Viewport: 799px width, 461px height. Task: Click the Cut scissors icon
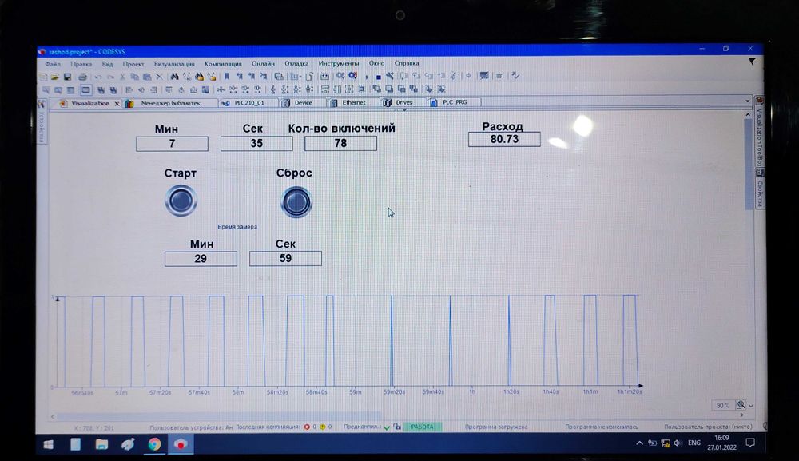pos(123,77)
